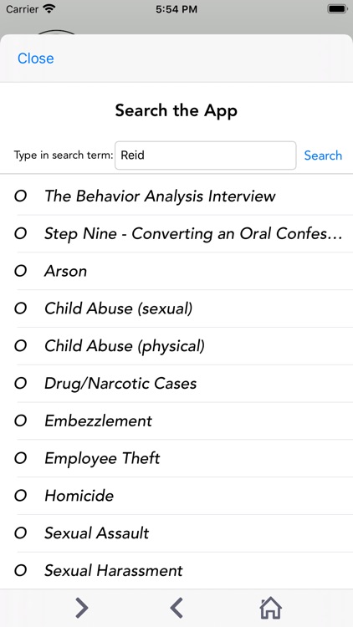The height and width of the screenshot is (627, 353).
Task: Focus the search term field containing Reid
Action: point(205,155)
